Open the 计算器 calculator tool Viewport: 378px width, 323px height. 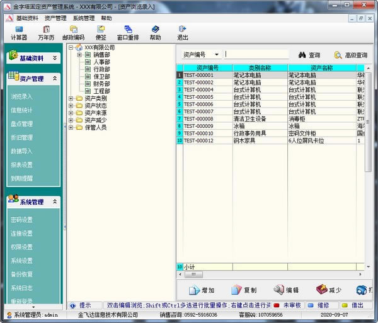tap(19, 32)
